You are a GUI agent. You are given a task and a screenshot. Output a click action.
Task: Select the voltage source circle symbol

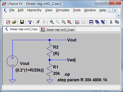point(12,61)
